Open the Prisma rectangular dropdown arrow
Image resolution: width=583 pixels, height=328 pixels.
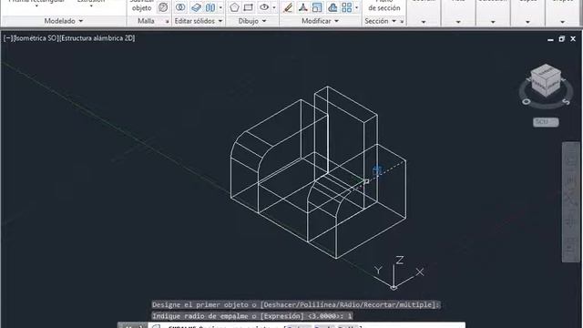coord(36,6)
